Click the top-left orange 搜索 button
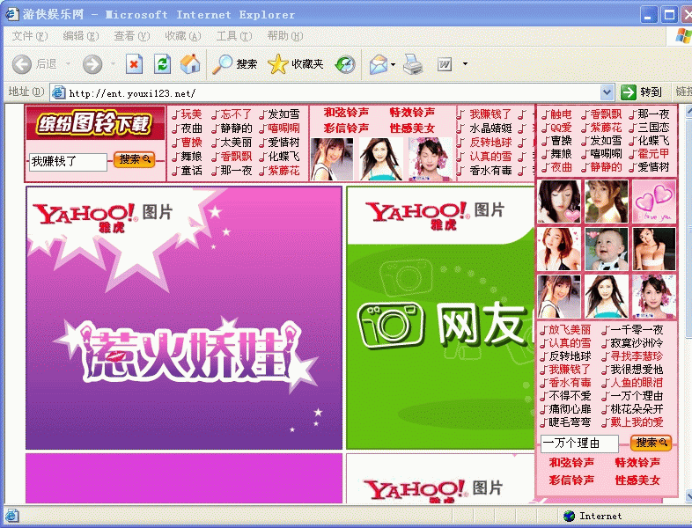The image size is (692, 528). tap(134, 159)
